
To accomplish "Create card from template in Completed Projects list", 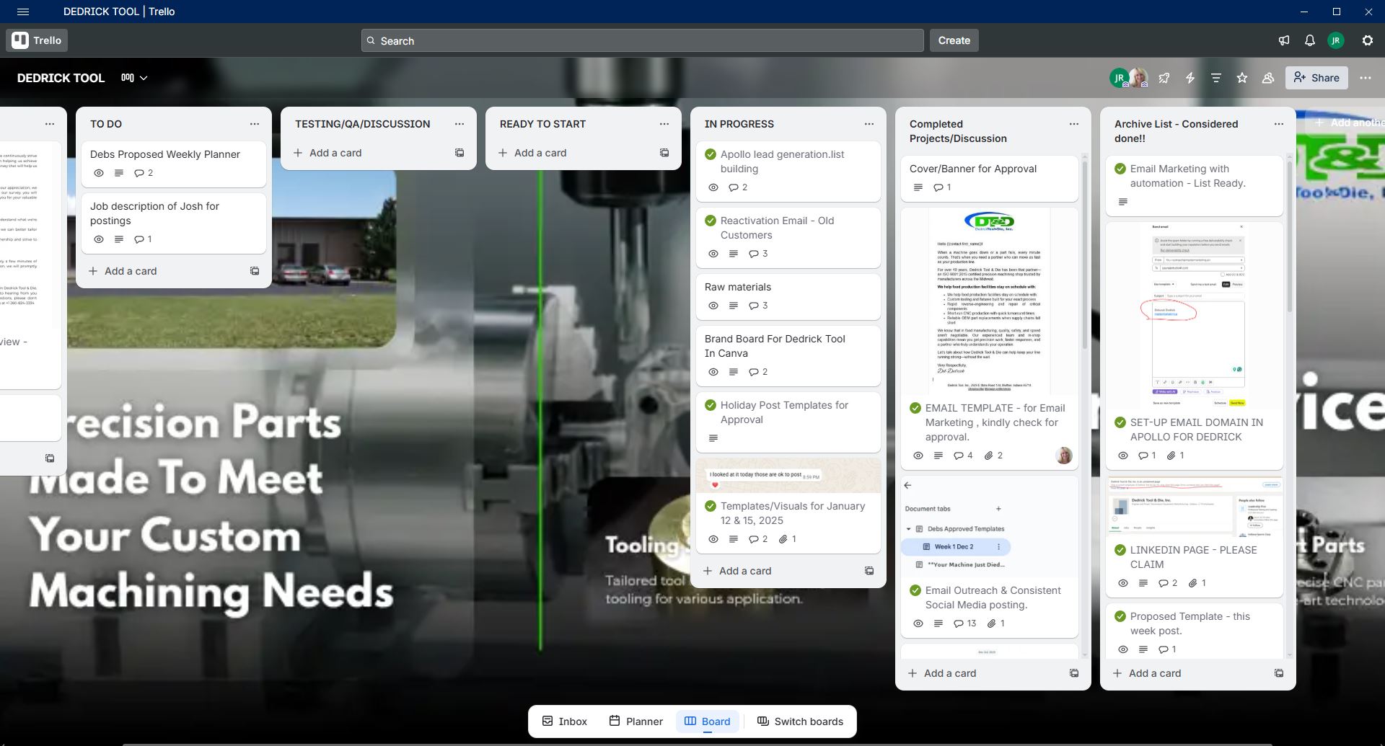I will 1074,673.
